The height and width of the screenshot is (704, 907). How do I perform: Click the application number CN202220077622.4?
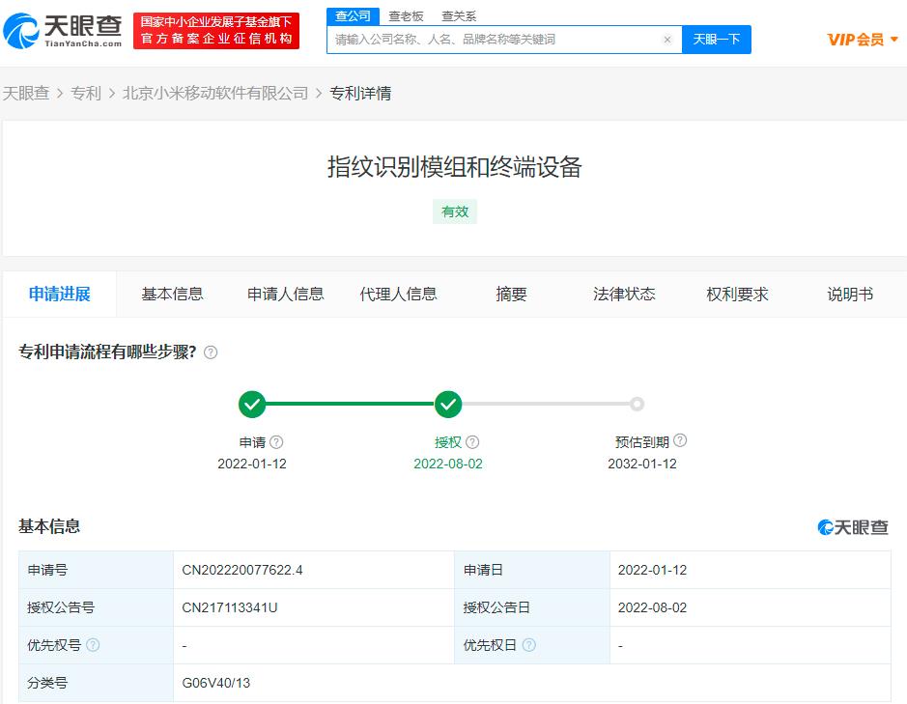click(242, 571)
